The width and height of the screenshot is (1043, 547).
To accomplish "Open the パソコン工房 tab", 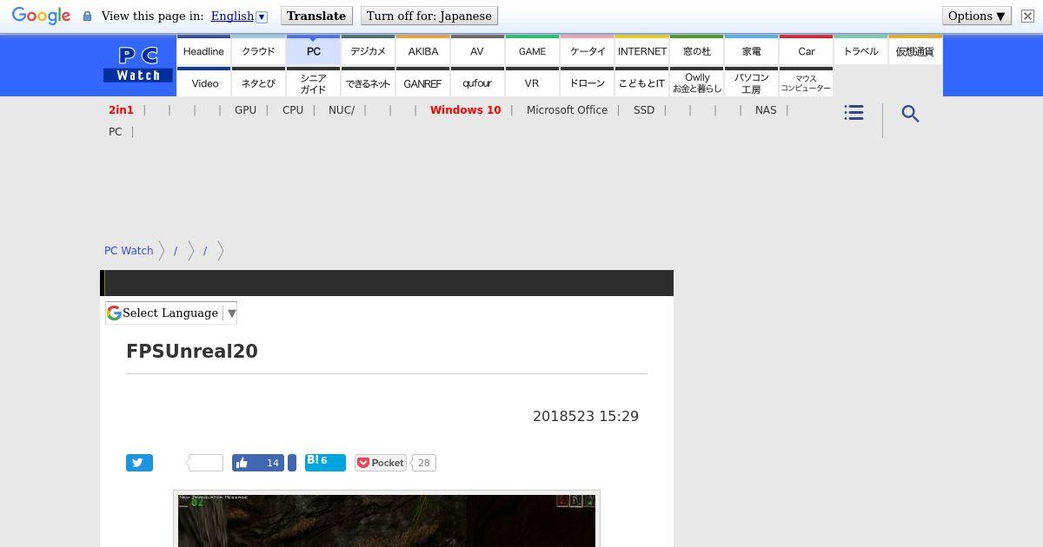I will click(751, 83).
